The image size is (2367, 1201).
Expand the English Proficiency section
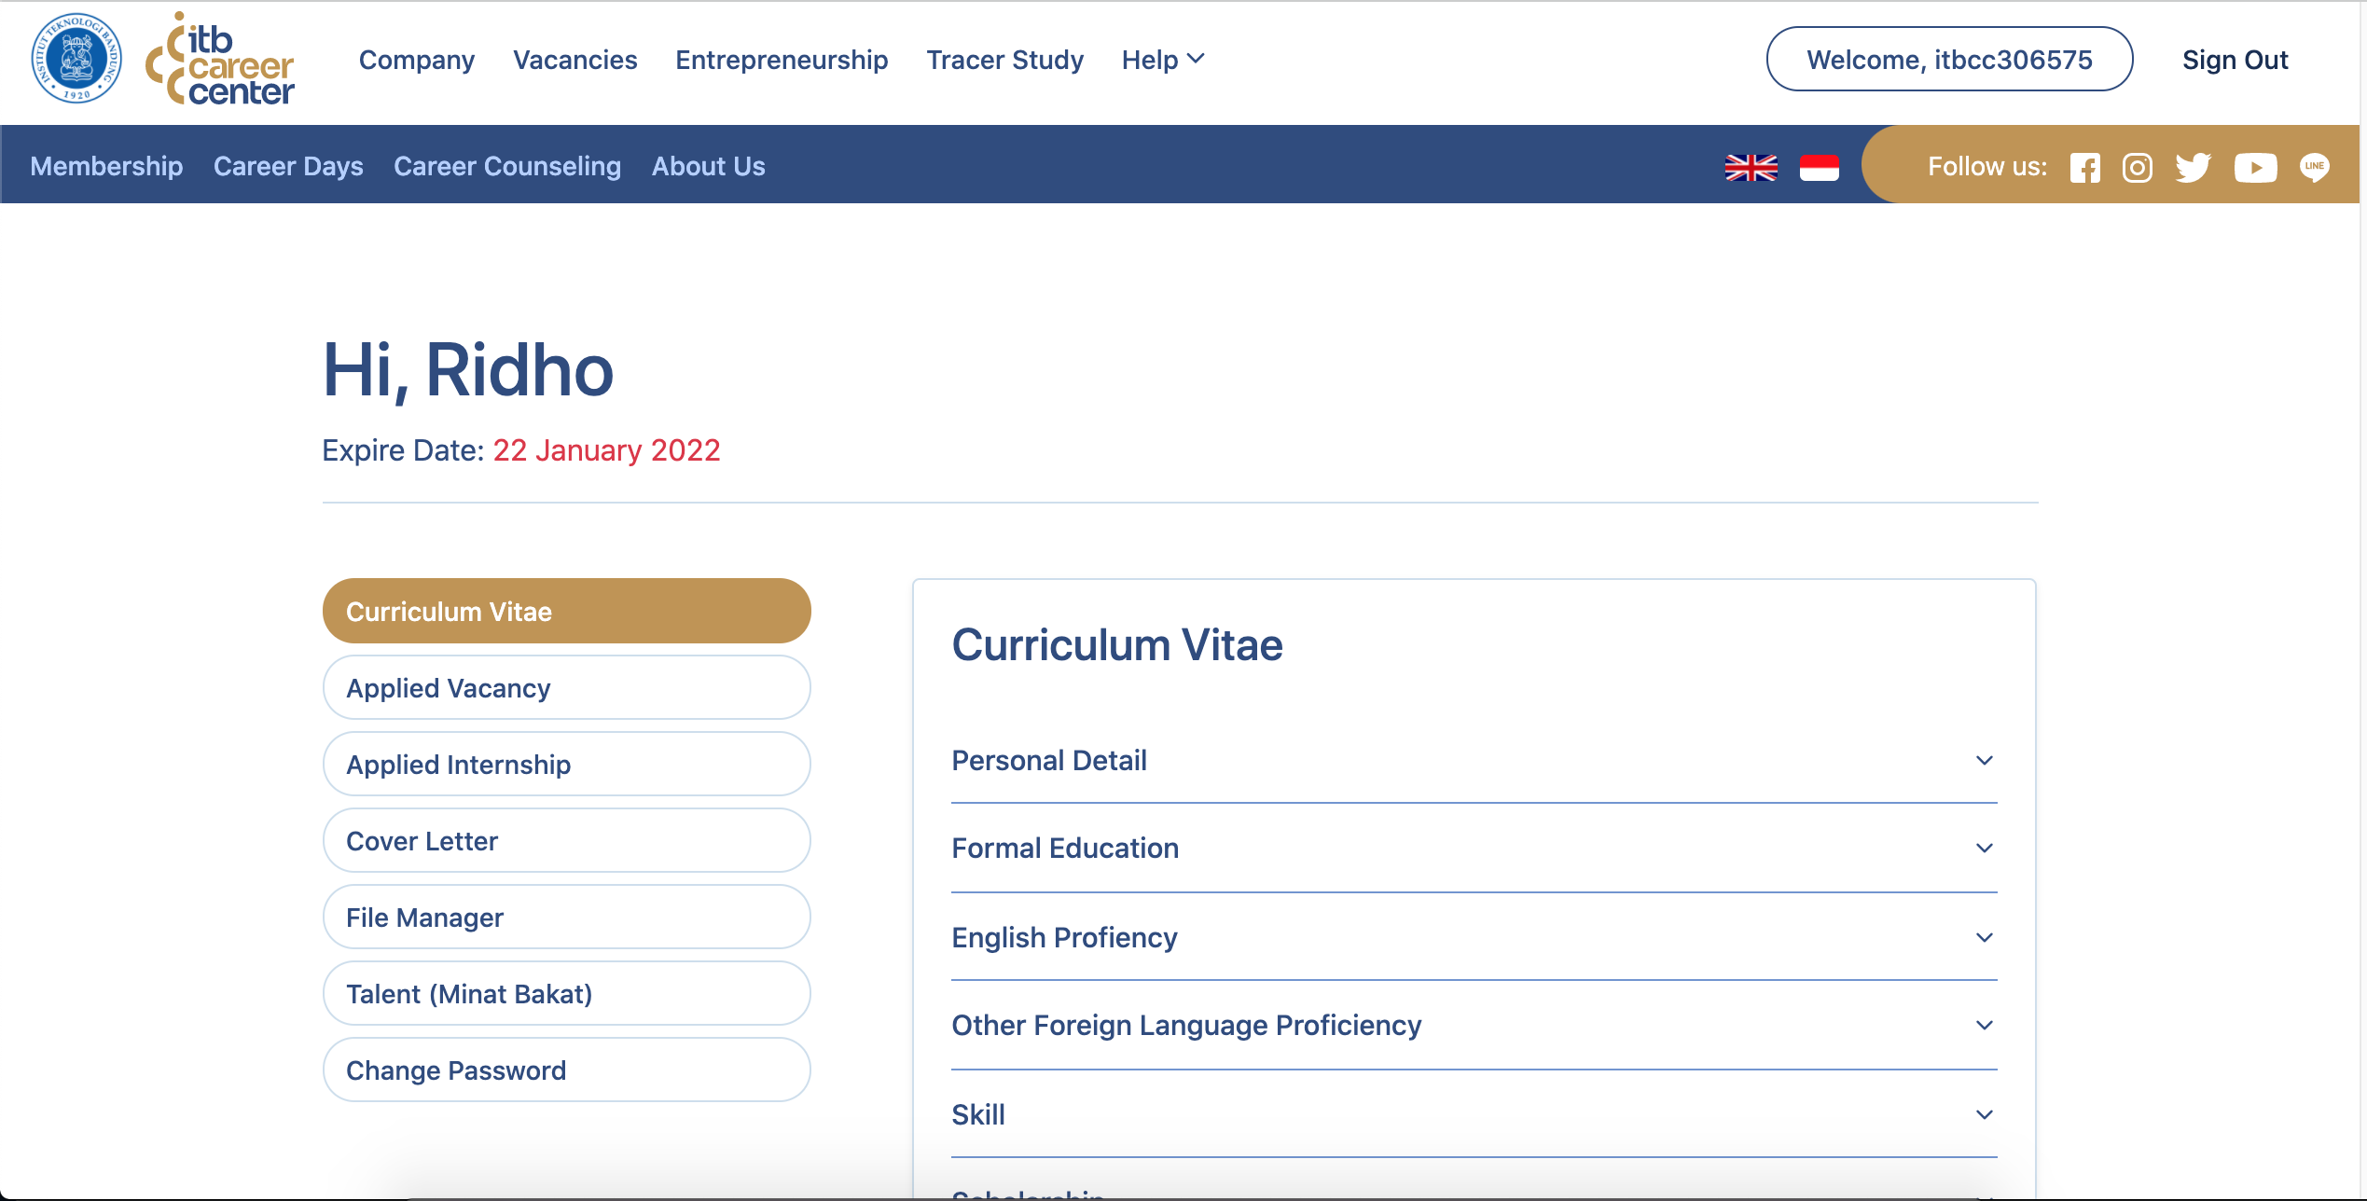click(1474, 937)
